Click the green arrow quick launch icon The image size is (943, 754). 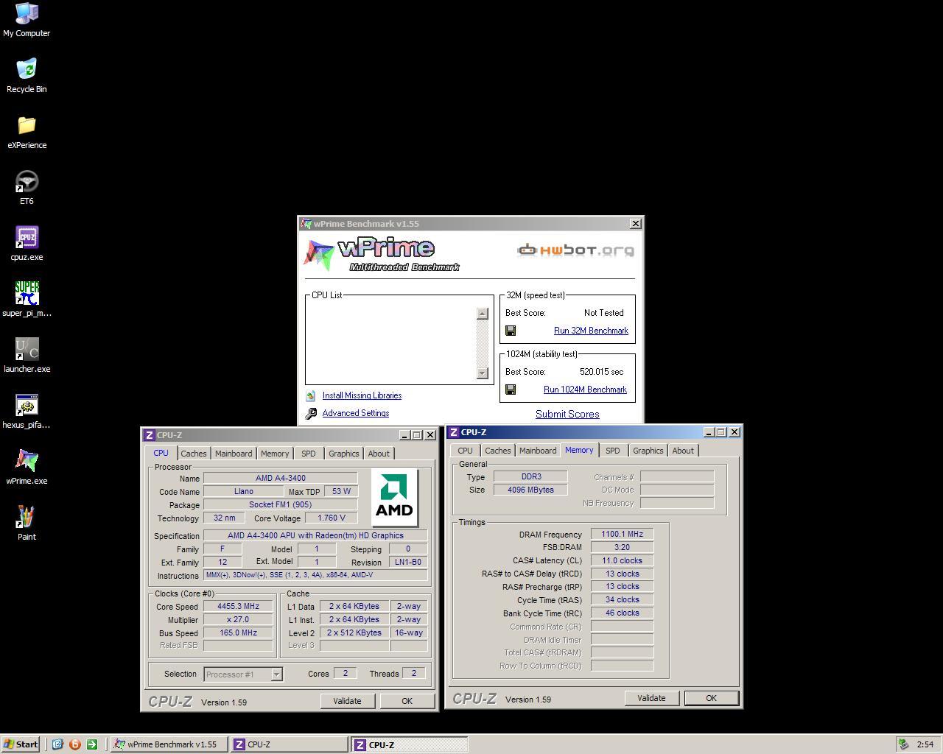coord(92,744)
